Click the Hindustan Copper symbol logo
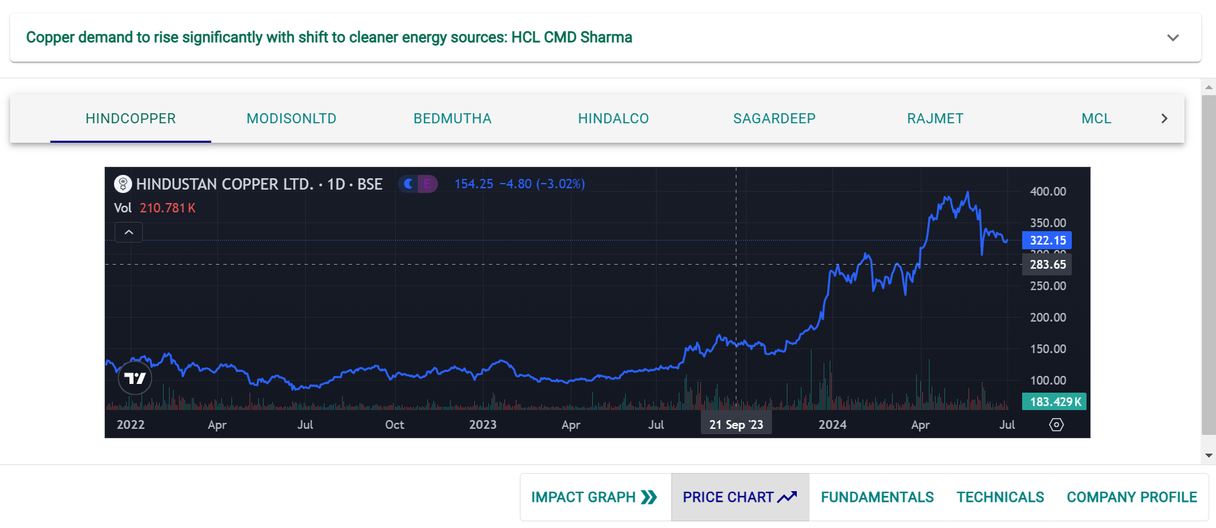The image size is (1216, 528). 123,184
